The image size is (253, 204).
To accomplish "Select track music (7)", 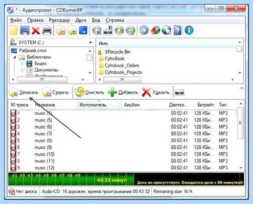I will click(x=43, y=134).
